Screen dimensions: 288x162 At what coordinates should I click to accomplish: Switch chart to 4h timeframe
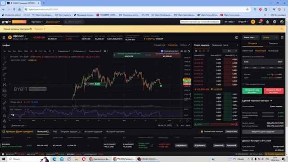pyautogui.click(x=36, y=51)
